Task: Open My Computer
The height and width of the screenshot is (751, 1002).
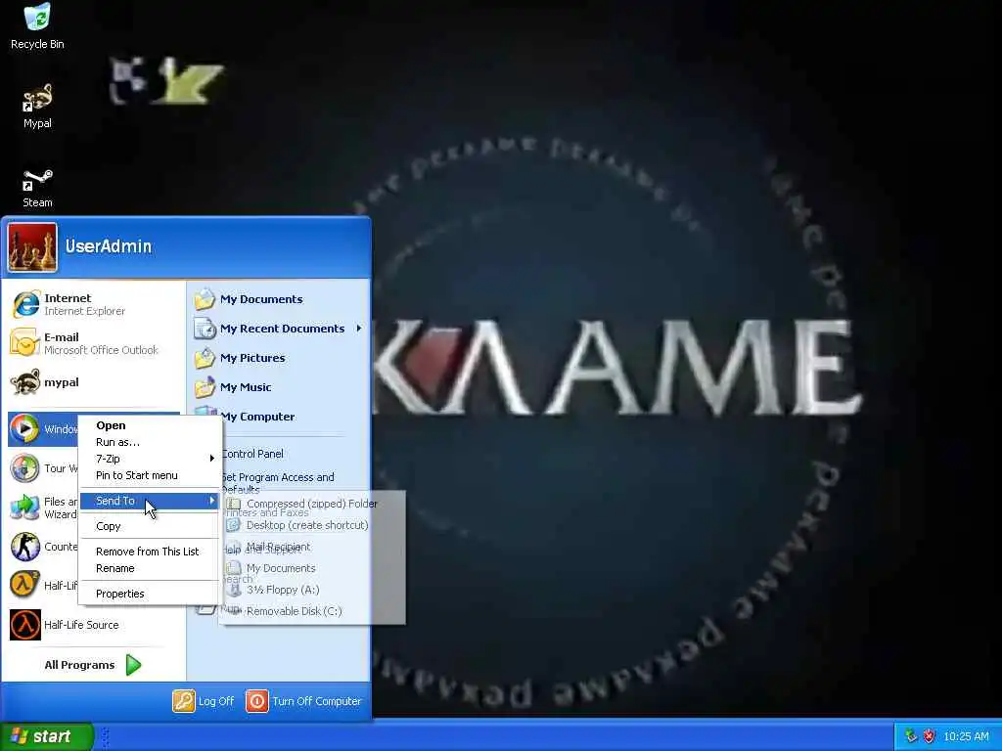Action: click(258, 417)
